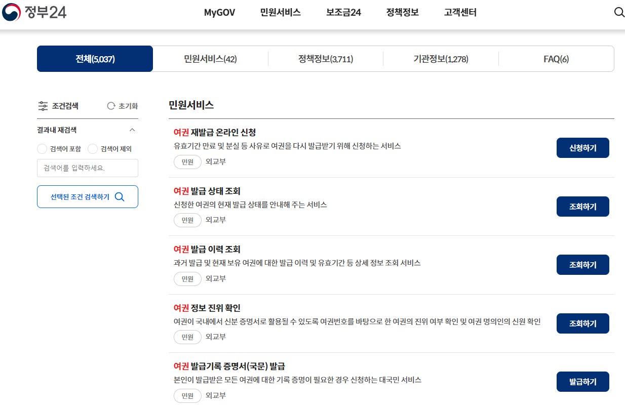Click the 조건검색 label
625x410 pixels.
tap(65, 106)
